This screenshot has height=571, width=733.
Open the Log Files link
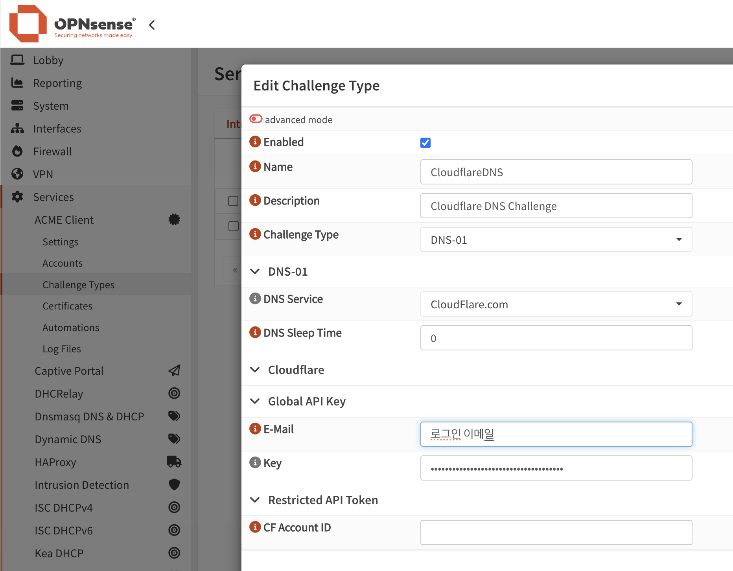pyautogui.click(x=62, y=349)
